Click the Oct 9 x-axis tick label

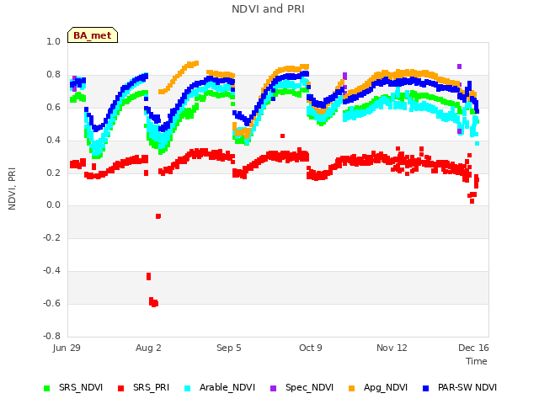pos(311,348)
